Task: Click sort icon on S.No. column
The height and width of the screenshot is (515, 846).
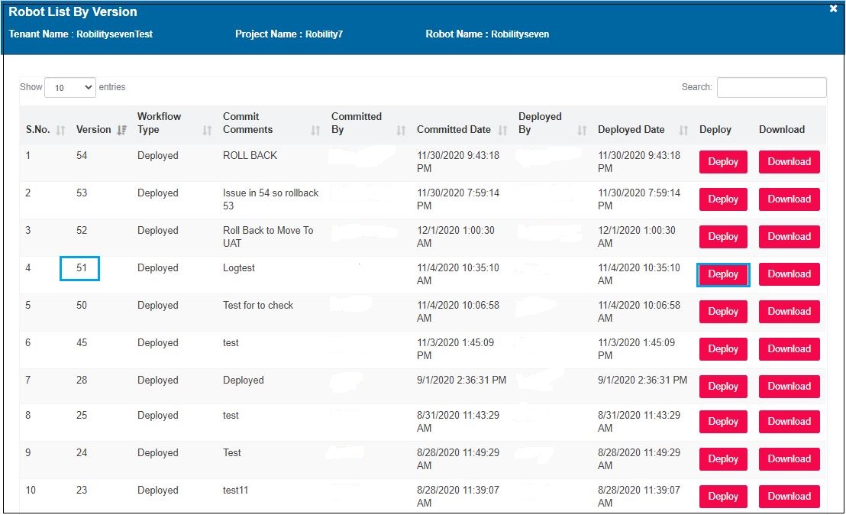Action: tap(61, 131)
